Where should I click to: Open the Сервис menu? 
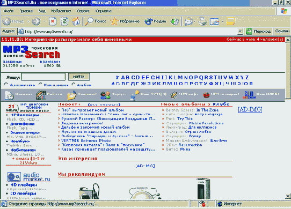[x=83, y=11]
